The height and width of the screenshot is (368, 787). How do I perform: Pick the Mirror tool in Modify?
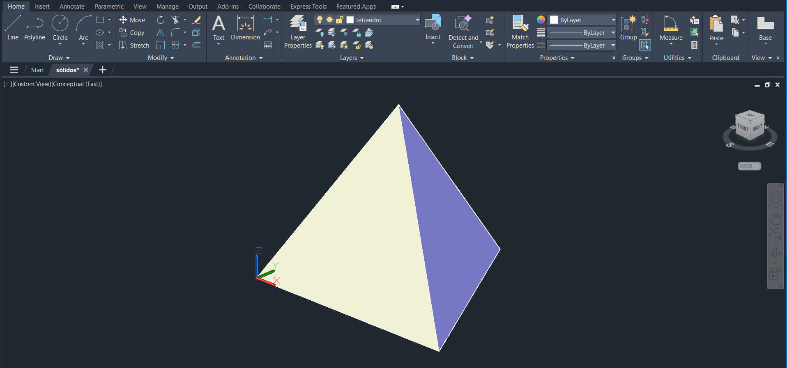(x=161, y=32)
